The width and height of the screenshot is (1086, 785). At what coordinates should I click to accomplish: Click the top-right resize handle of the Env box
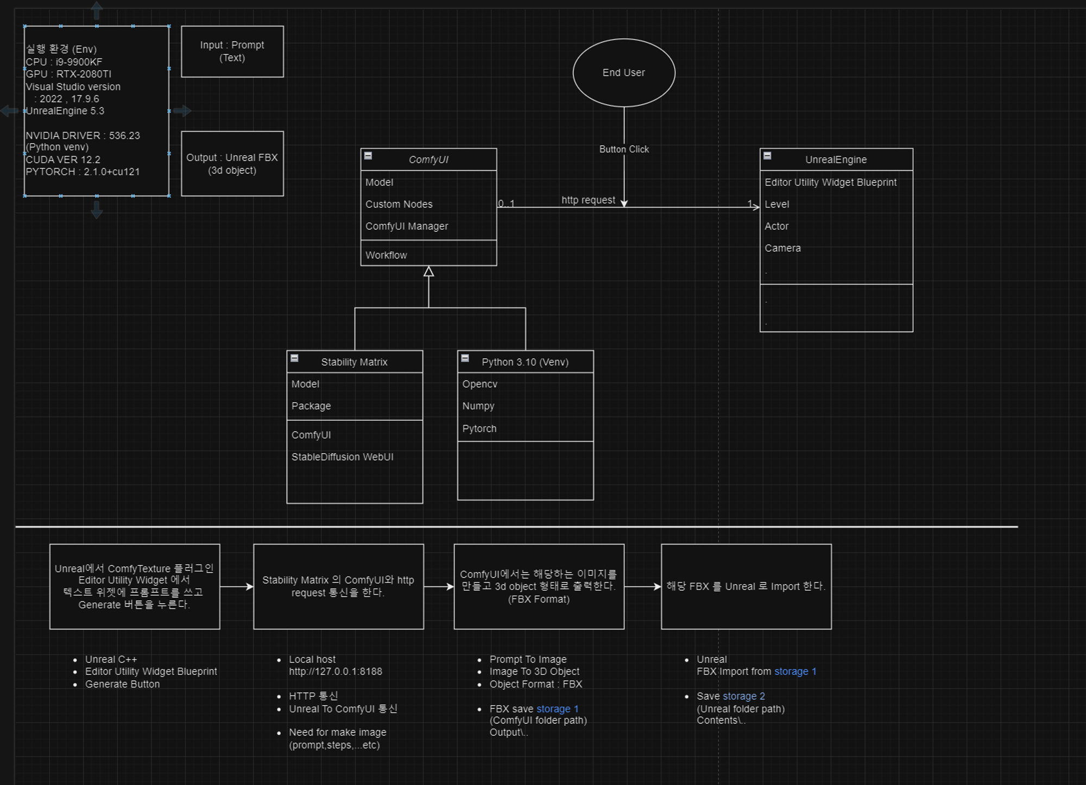(169, 26)
